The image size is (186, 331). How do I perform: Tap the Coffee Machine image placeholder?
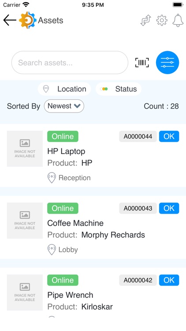(x=25, y=221)
